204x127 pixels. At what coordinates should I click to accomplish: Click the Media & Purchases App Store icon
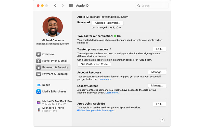39,92
